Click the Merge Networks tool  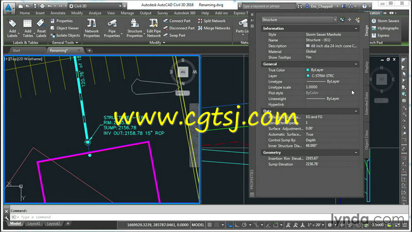(x=214, y=28)
